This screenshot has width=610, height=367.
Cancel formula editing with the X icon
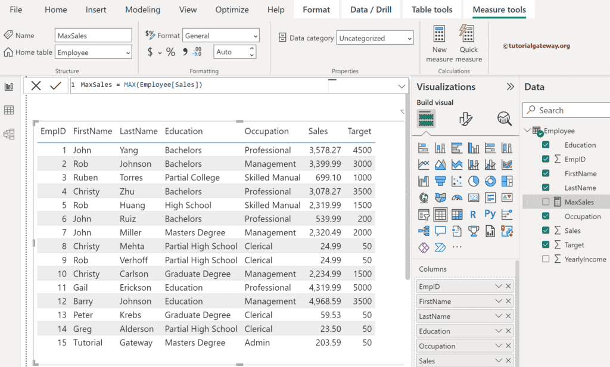pyautogui.click(x=36, y=86)
